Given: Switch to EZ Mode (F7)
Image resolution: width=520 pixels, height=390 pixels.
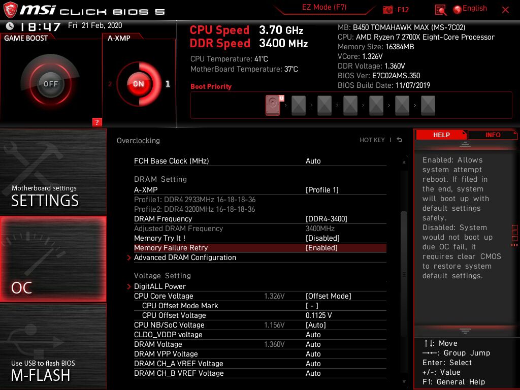Looking at the screenshot, I should tap(324, 7).
